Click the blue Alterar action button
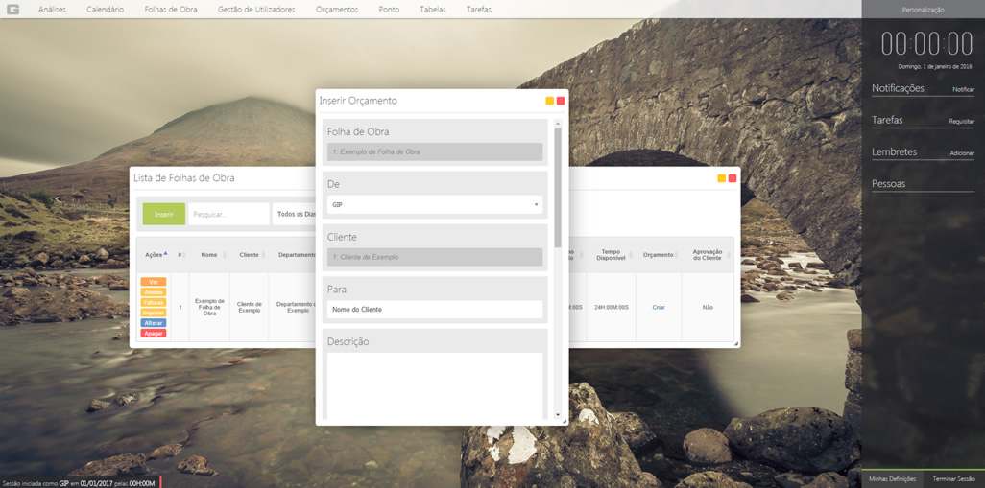 154,323
